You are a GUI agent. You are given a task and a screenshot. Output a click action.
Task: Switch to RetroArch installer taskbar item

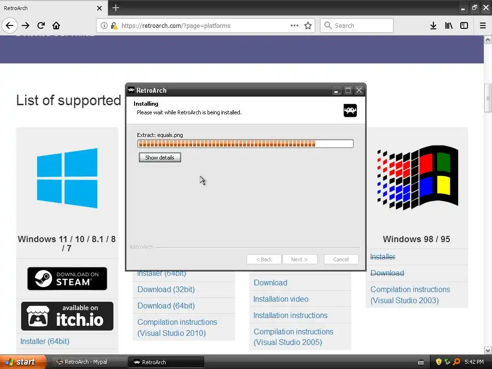(x=166, y=362)
